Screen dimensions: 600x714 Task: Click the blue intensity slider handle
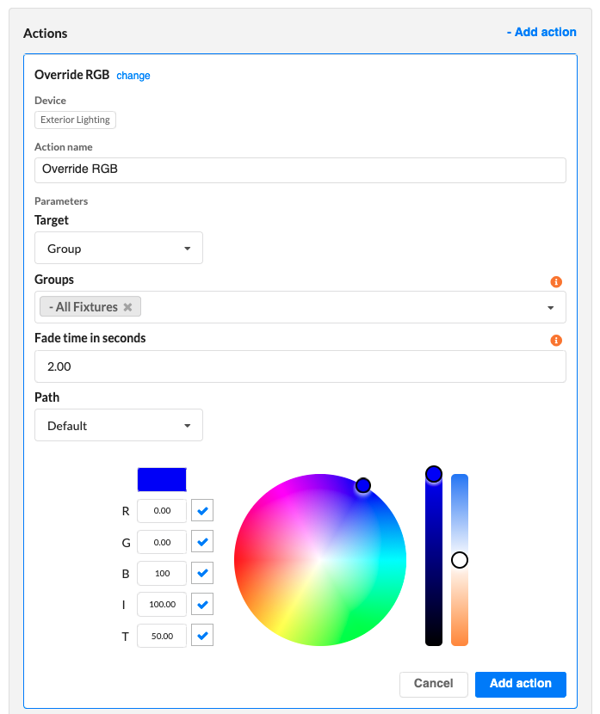pos(434,474)
